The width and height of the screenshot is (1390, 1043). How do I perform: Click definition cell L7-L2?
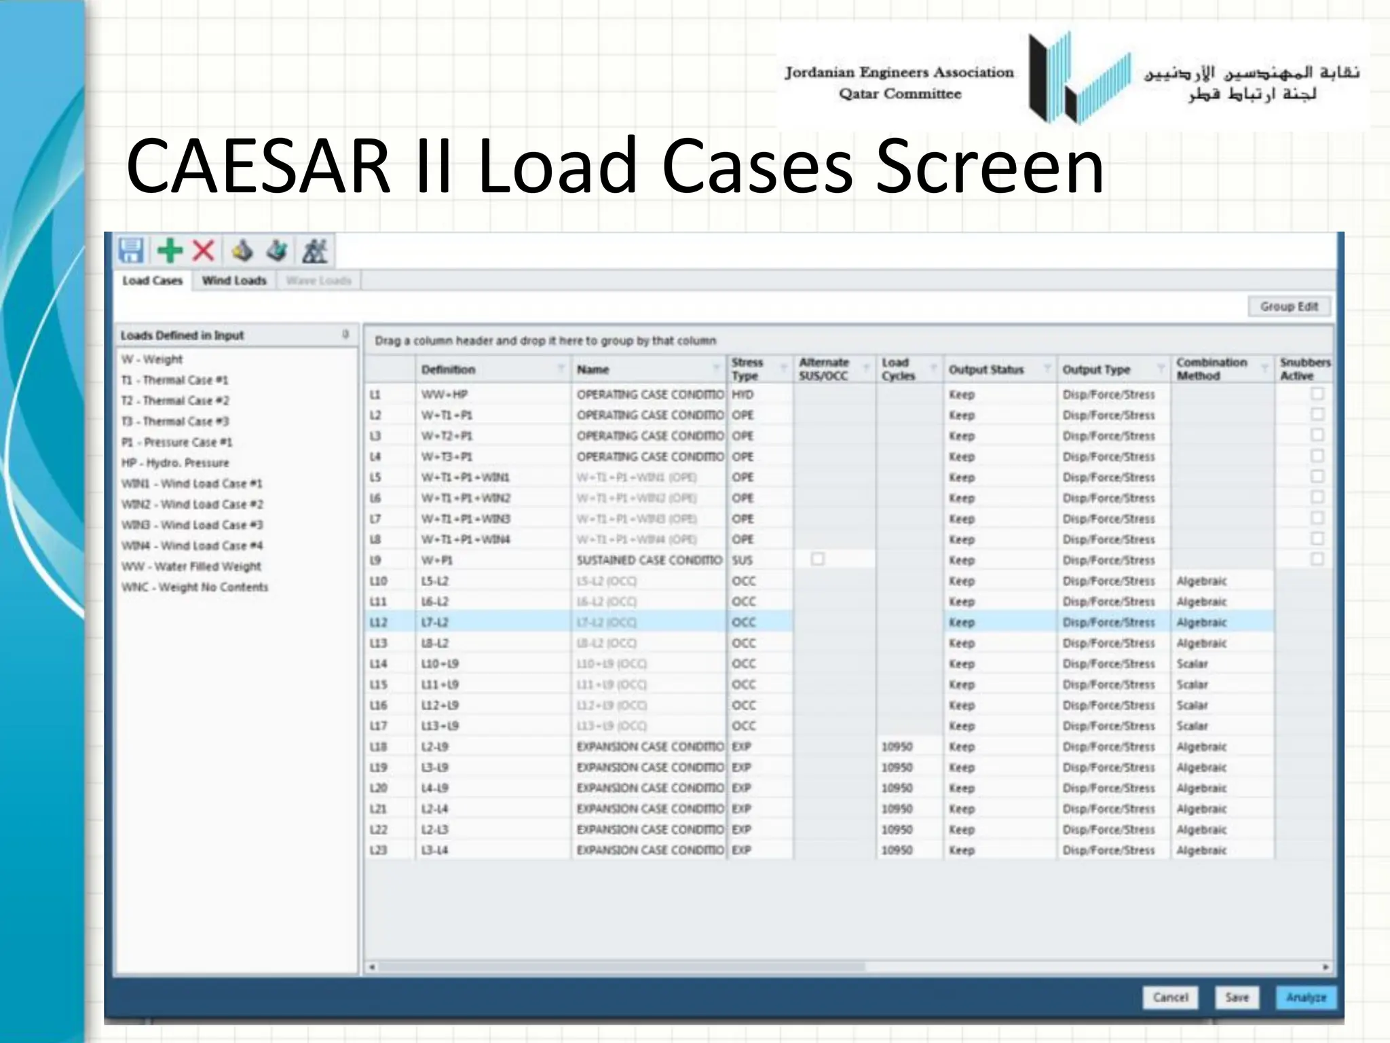pyautogui.click(x=493, y=622)
